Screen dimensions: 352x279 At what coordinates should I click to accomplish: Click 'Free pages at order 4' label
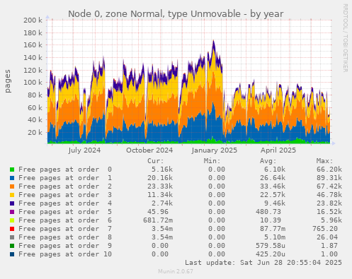tap(65, 203)
